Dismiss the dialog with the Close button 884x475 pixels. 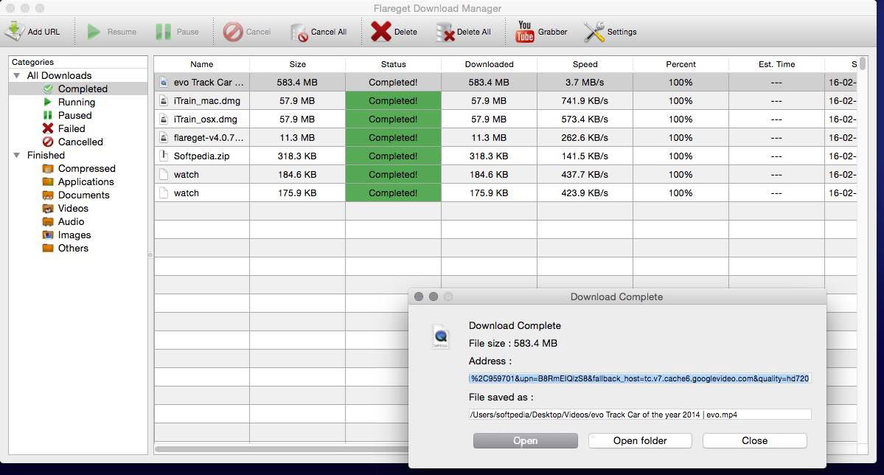pyautogui.click(x=755, y=440)
